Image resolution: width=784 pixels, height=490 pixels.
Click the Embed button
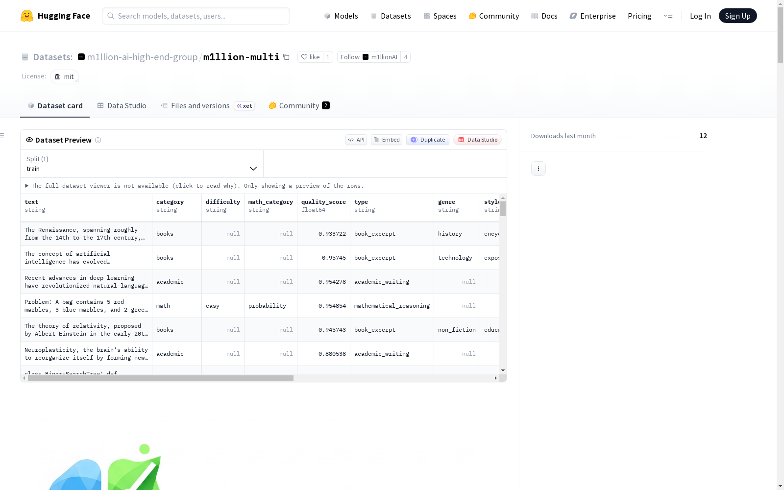pyautogui.click(x=387, y=140)
